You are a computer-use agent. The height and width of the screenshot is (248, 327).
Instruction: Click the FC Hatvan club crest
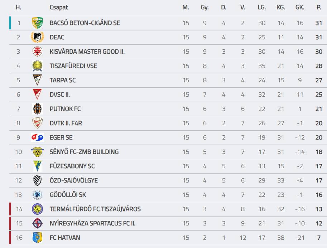(37, 238)
